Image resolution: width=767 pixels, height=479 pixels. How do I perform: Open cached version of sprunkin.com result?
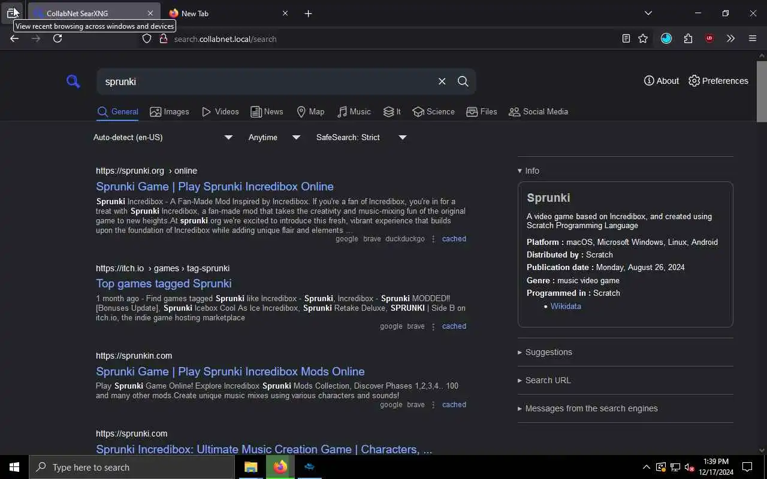[x=454, y=405]
